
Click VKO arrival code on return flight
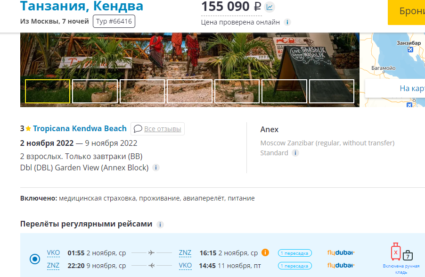click(185, 265)
